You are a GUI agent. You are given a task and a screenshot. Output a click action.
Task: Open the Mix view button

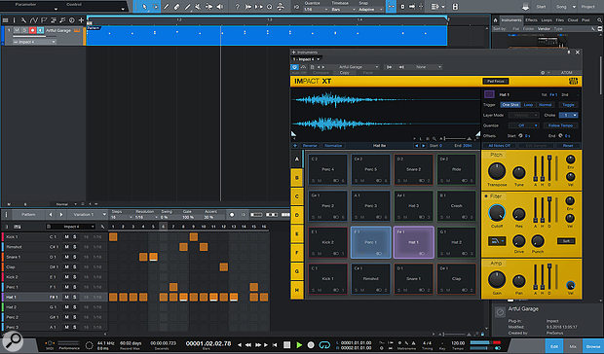click(573, 346)
